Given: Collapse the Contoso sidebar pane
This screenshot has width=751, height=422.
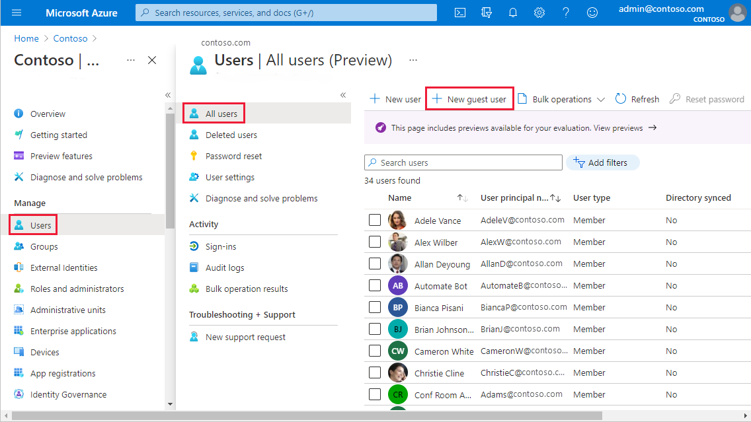Looking at the screenshot, I should [x=167, y=94].
